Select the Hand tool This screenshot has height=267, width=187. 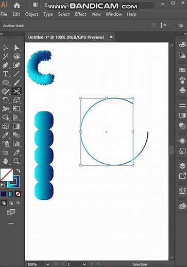coord(6,161)
